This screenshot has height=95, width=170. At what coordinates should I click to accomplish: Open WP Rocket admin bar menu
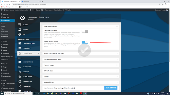(68, 10)
